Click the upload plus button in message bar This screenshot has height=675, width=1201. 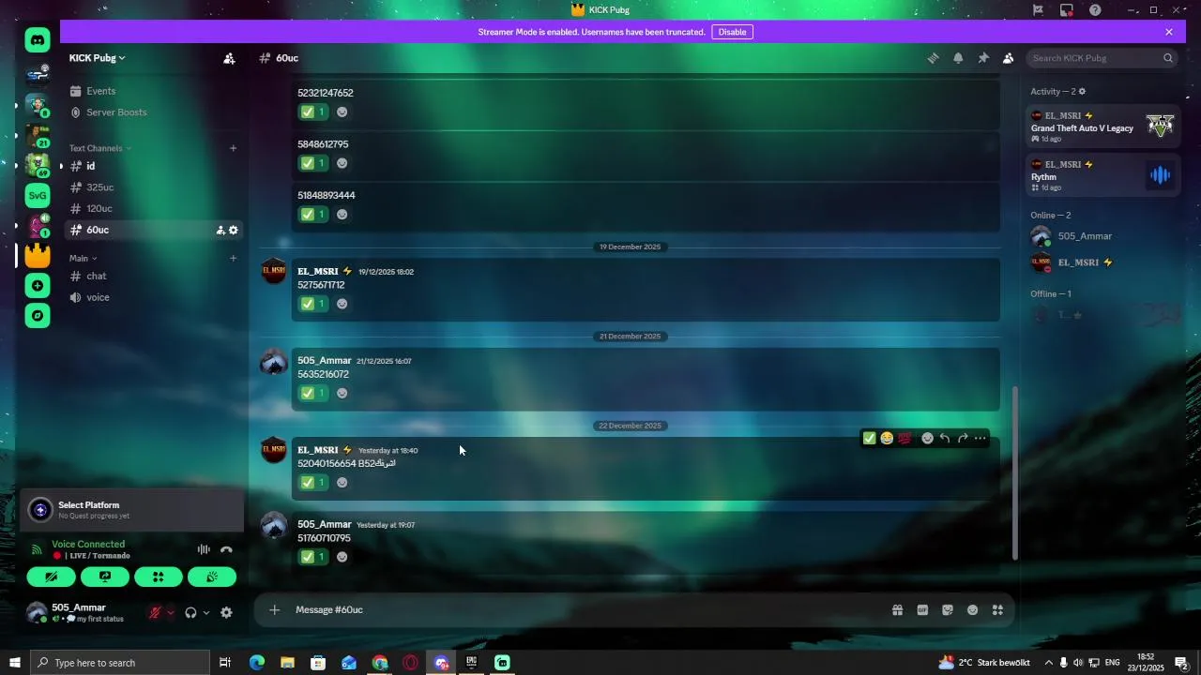pos(274,609)
